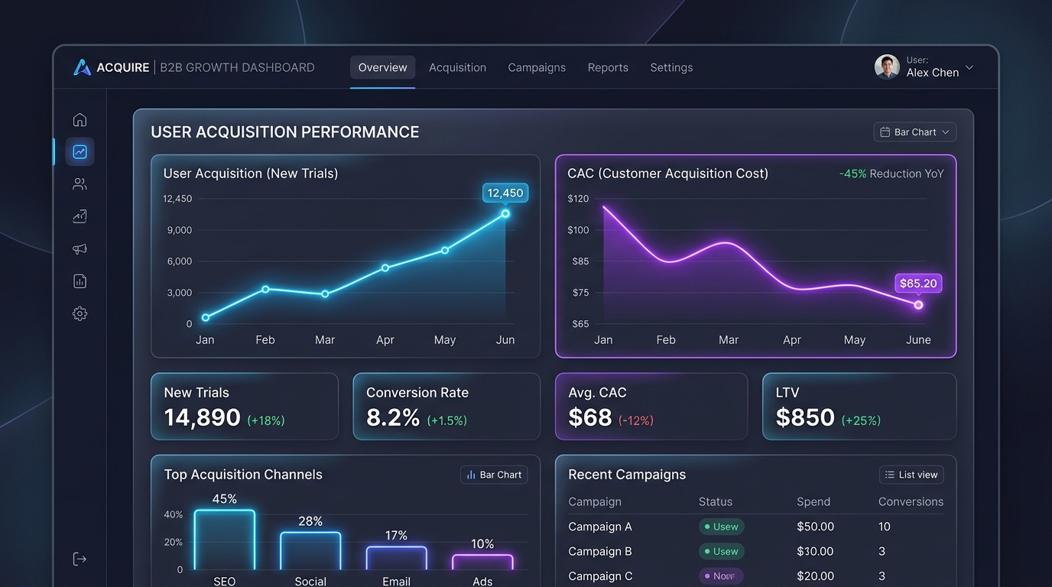This screenshot has height=587, width=1052.
Task: Click the (+25%) change on LTV
Action: coord(861,420)
